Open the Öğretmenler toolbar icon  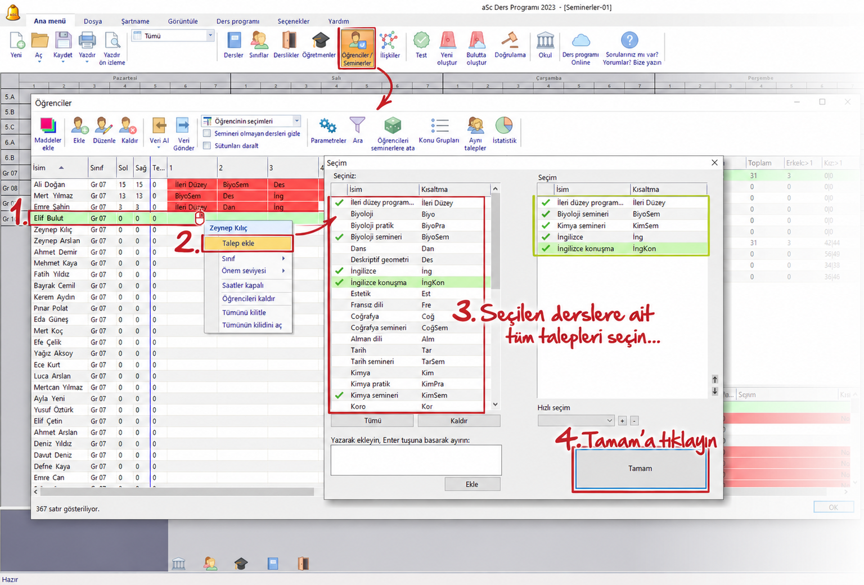[x=319, y=45]
